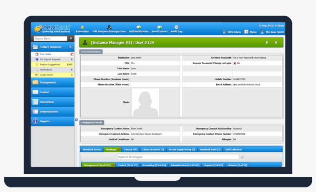Open Recent Login History (5) tab

[182, 150]
